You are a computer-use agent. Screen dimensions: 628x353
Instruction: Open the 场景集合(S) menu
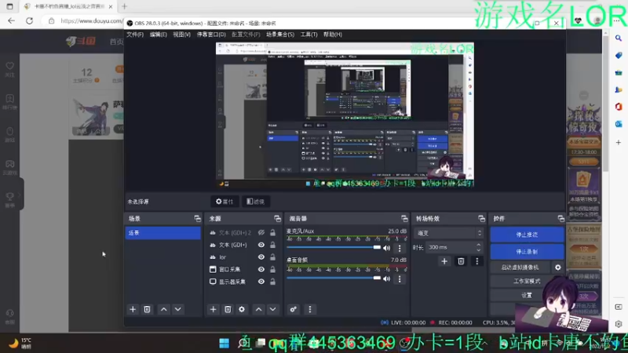tap(280, 35)
